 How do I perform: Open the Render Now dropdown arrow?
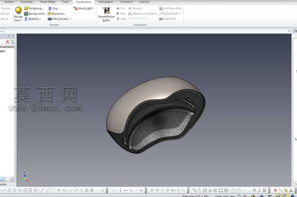click(x=21, y=20)
